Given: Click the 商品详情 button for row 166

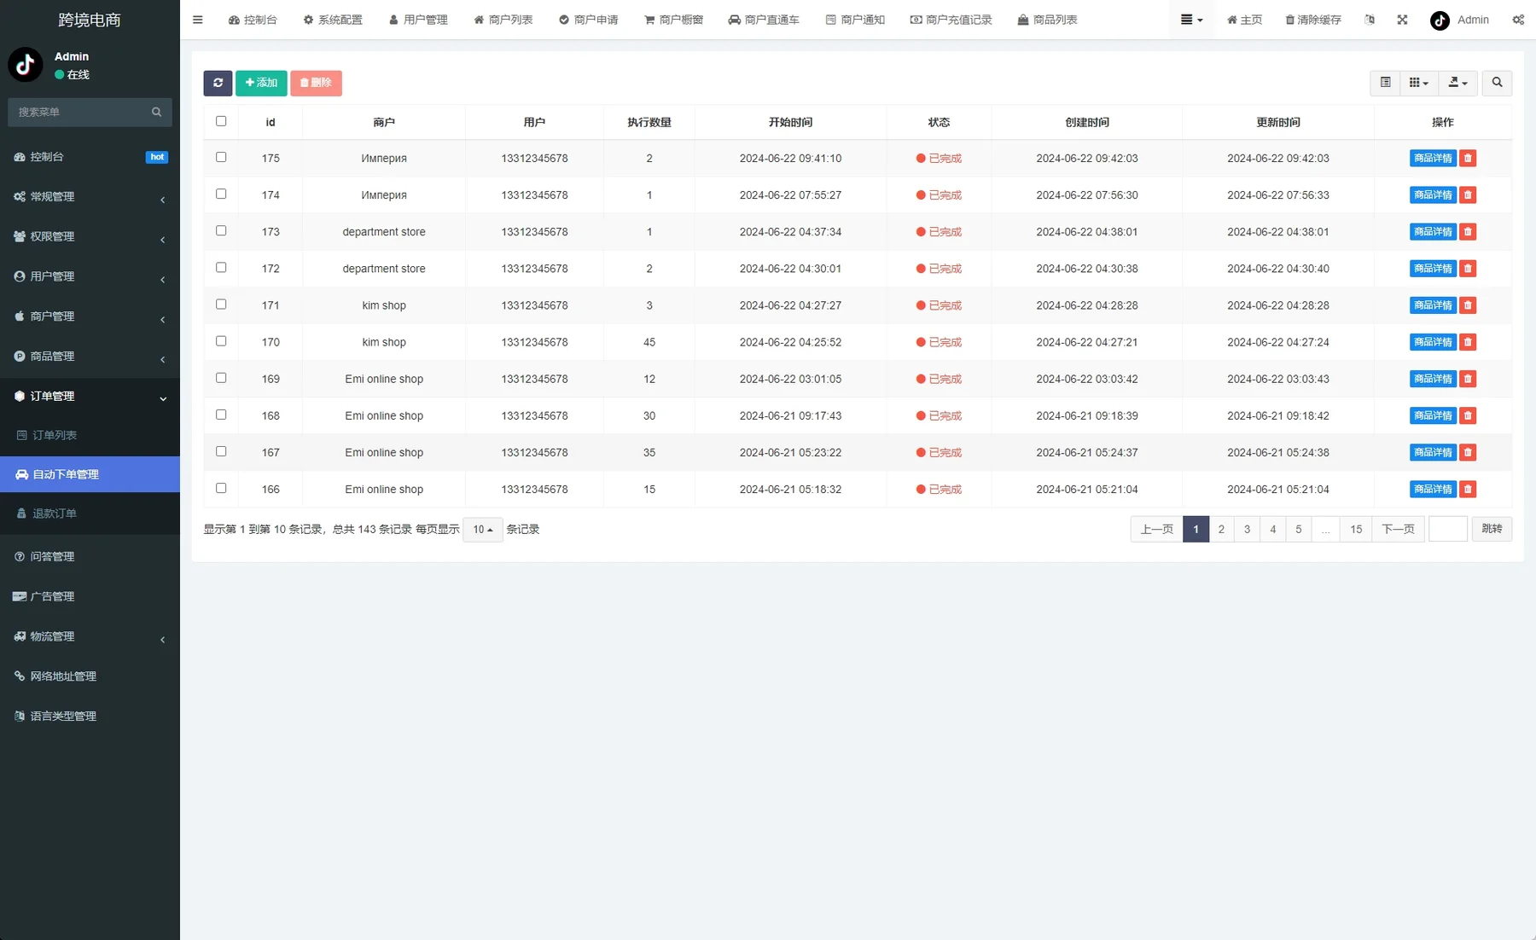Looking at the screenshot, I should point(1433,489).
